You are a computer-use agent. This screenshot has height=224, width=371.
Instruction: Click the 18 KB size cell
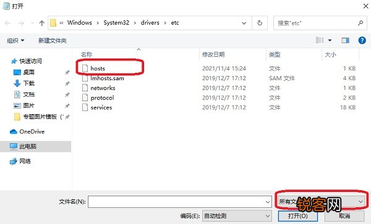click(348, 107)
